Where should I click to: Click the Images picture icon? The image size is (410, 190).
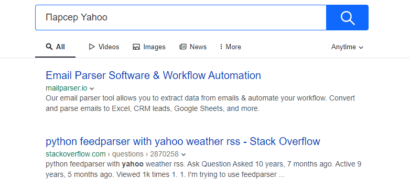pyautogui.click(x=136, y=47)
